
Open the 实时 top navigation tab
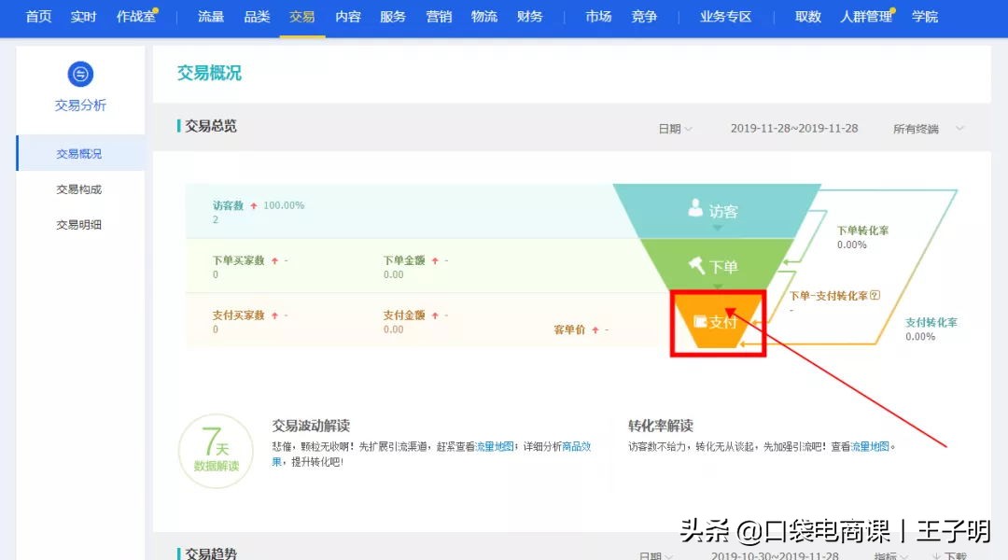(x=84, y=17)
